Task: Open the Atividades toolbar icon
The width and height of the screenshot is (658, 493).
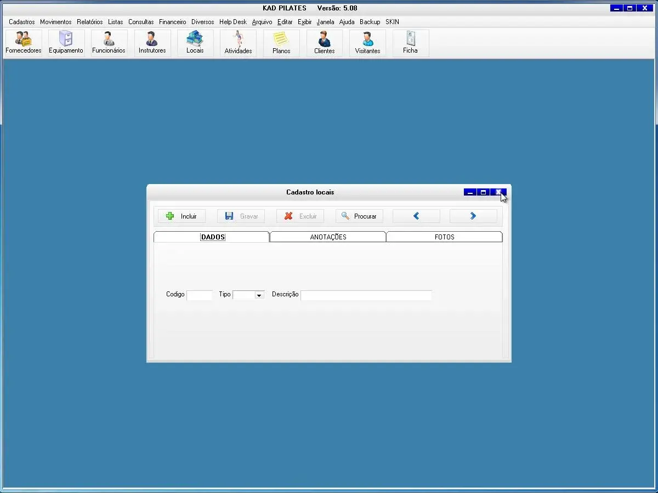Action: click(239, 43)
